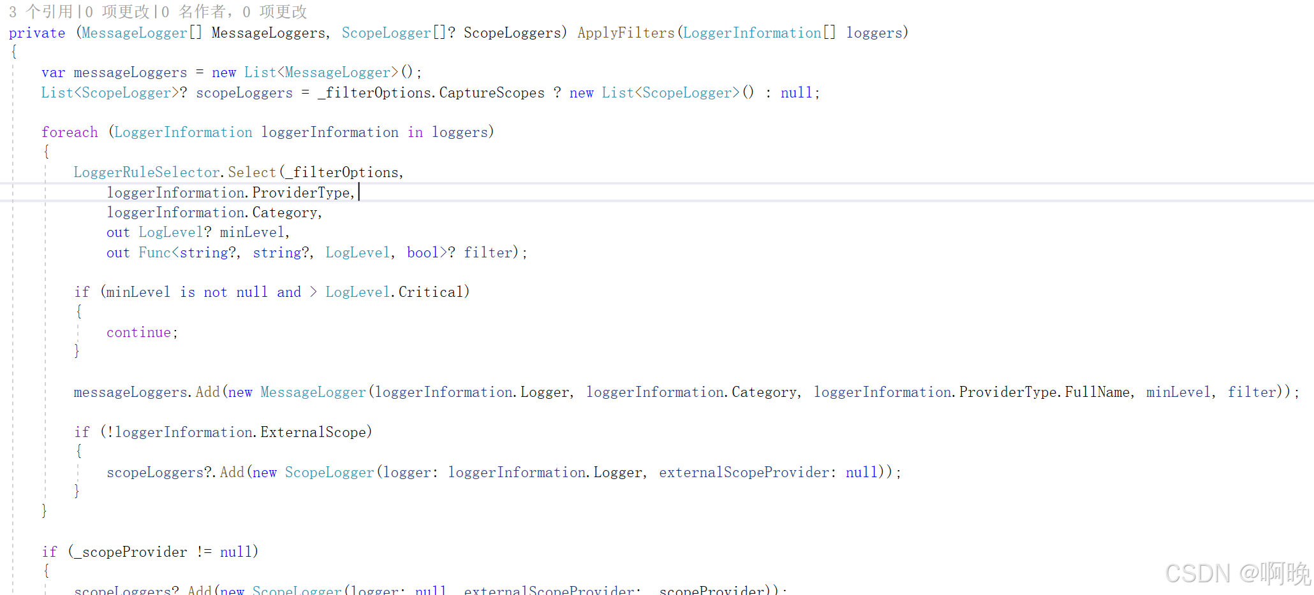
Task: Click the 'foreach' keyword
Action: [x=70, y=133]
